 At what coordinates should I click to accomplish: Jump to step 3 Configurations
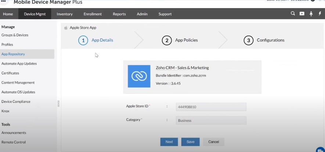click(x=264, y=40)
